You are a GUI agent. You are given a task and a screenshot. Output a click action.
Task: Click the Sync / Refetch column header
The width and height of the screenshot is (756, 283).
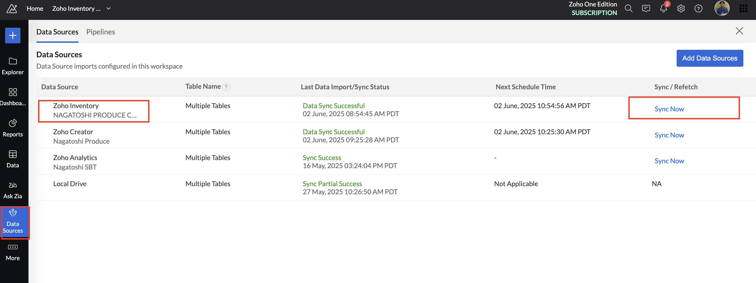tap(676, 87)
